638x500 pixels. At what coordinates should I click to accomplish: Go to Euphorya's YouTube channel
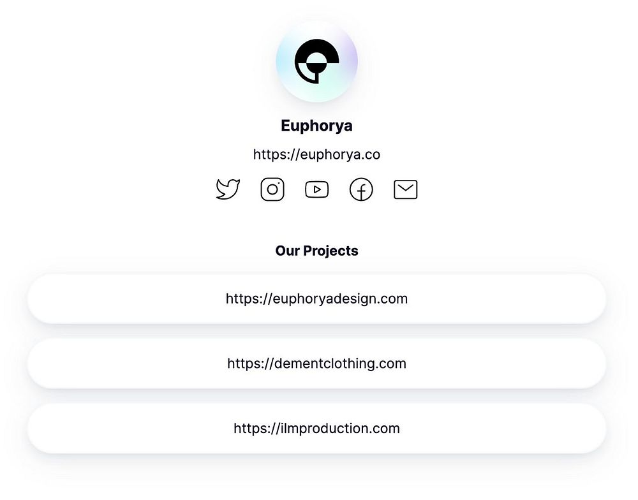coord(317,189)
